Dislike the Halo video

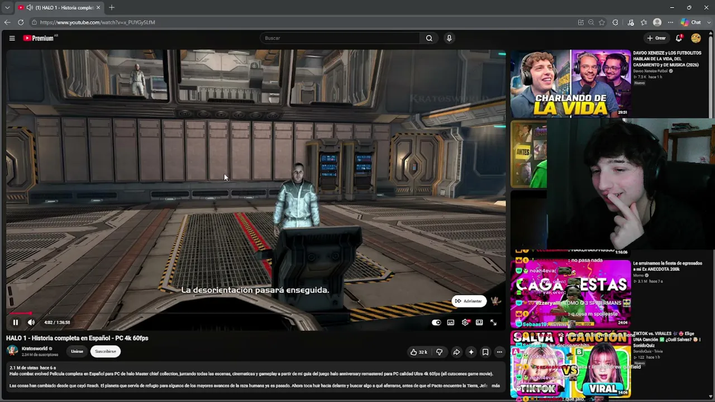tap(439, 352)
